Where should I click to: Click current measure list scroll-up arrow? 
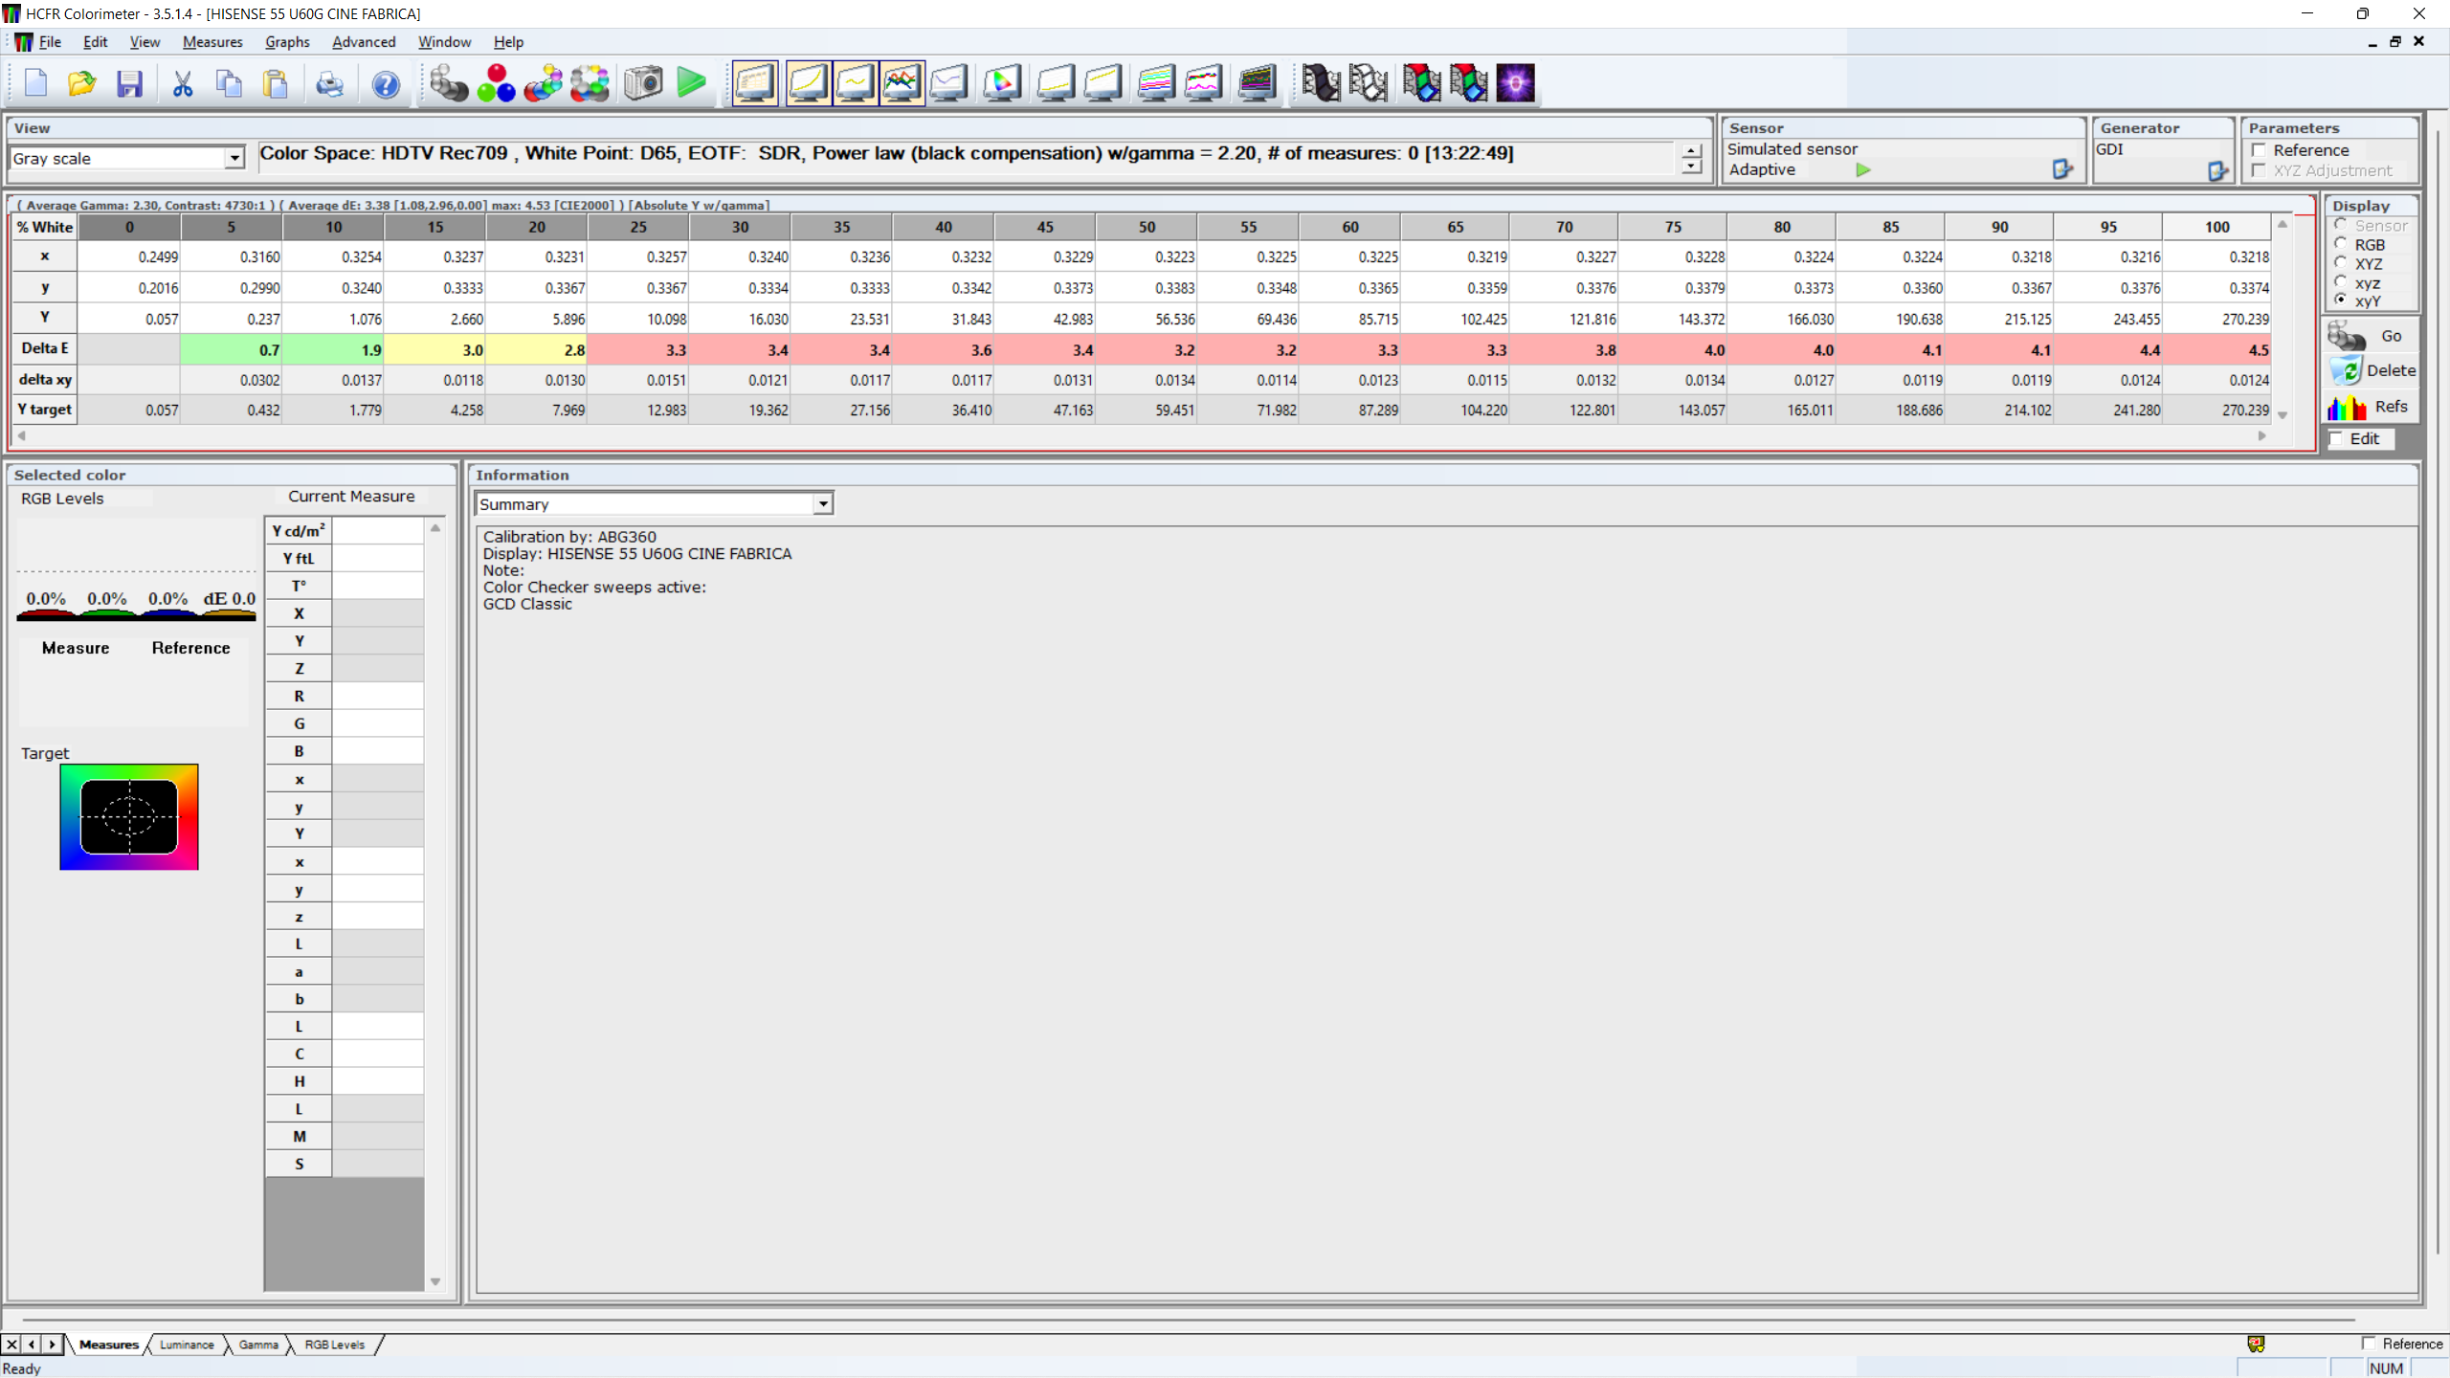435,528
